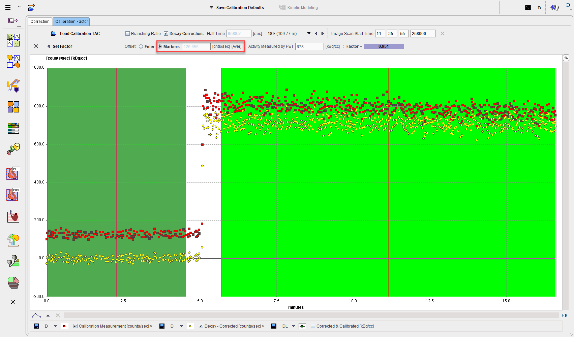Switch to the Calibration Factor tab
Viewport: 574px width, 337px height.
71,21
